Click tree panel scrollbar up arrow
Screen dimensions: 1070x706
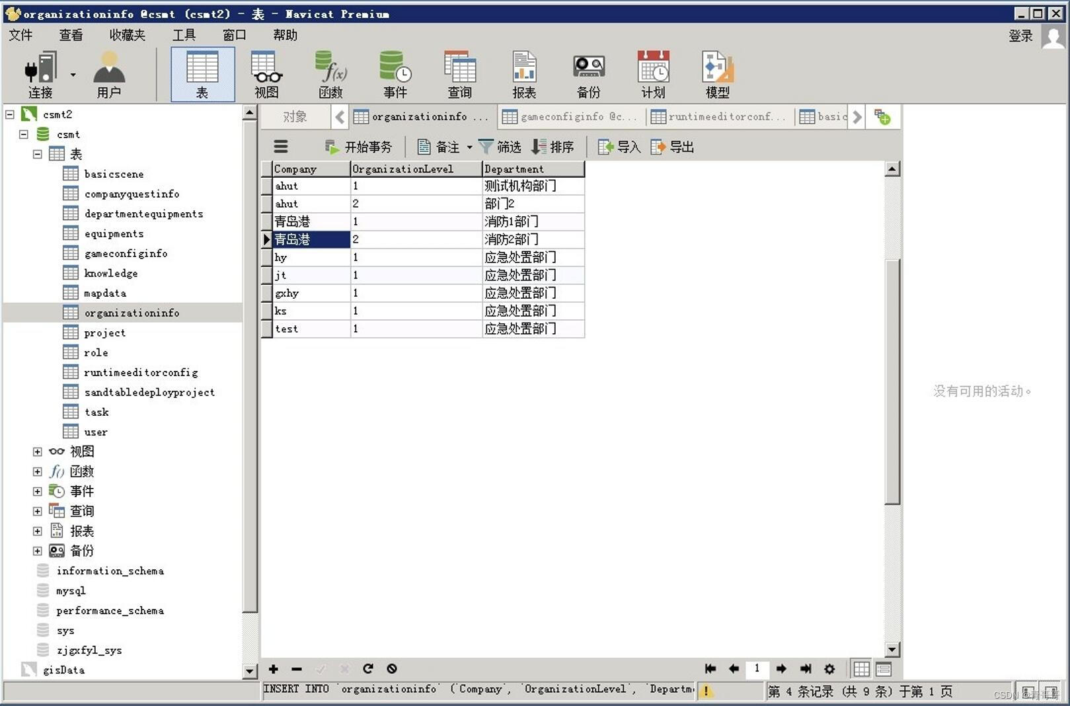250,113
